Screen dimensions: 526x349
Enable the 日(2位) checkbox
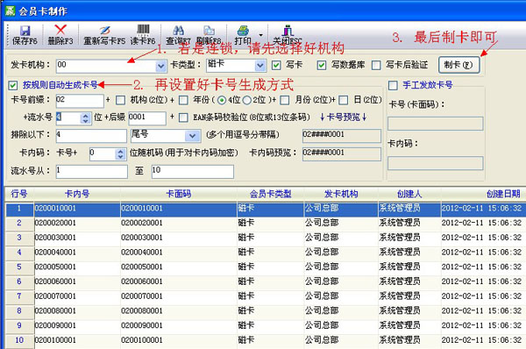pyautogui.click(x=343, y=100)
